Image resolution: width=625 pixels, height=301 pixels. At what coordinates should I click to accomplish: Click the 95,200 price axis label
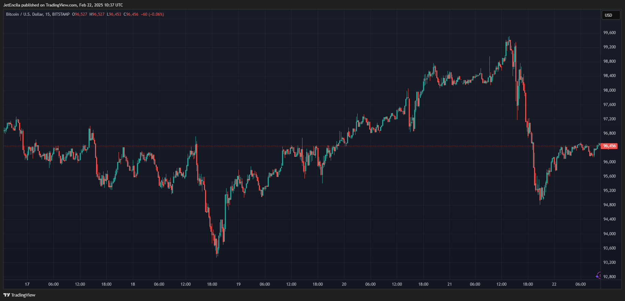(x=609, y=191)
